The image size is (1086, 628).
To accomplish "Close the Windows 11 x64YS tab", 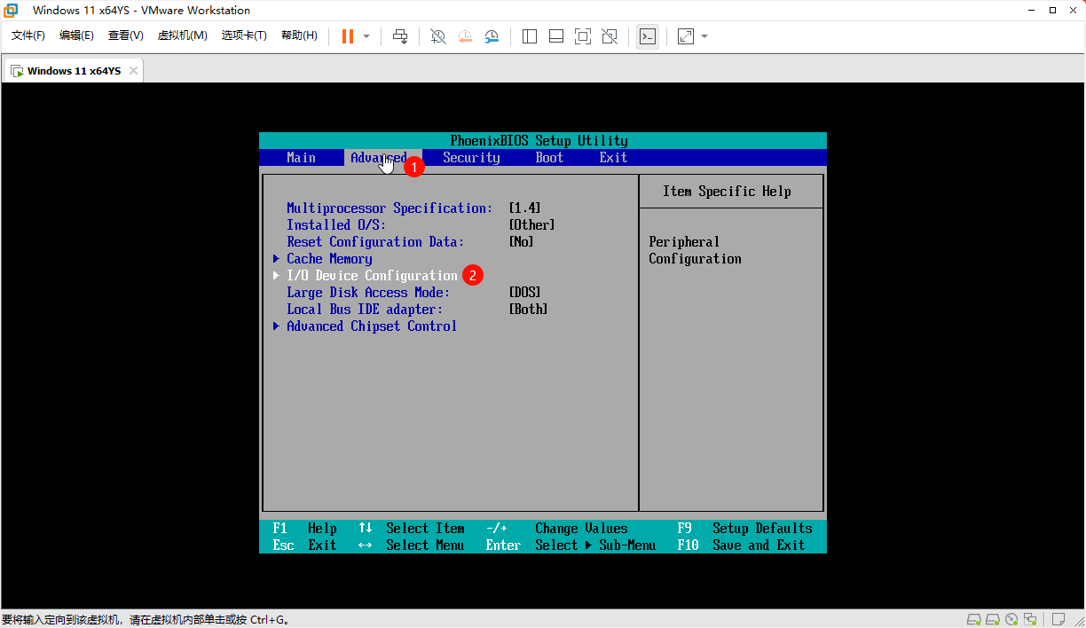I will [x=133, y=71].
